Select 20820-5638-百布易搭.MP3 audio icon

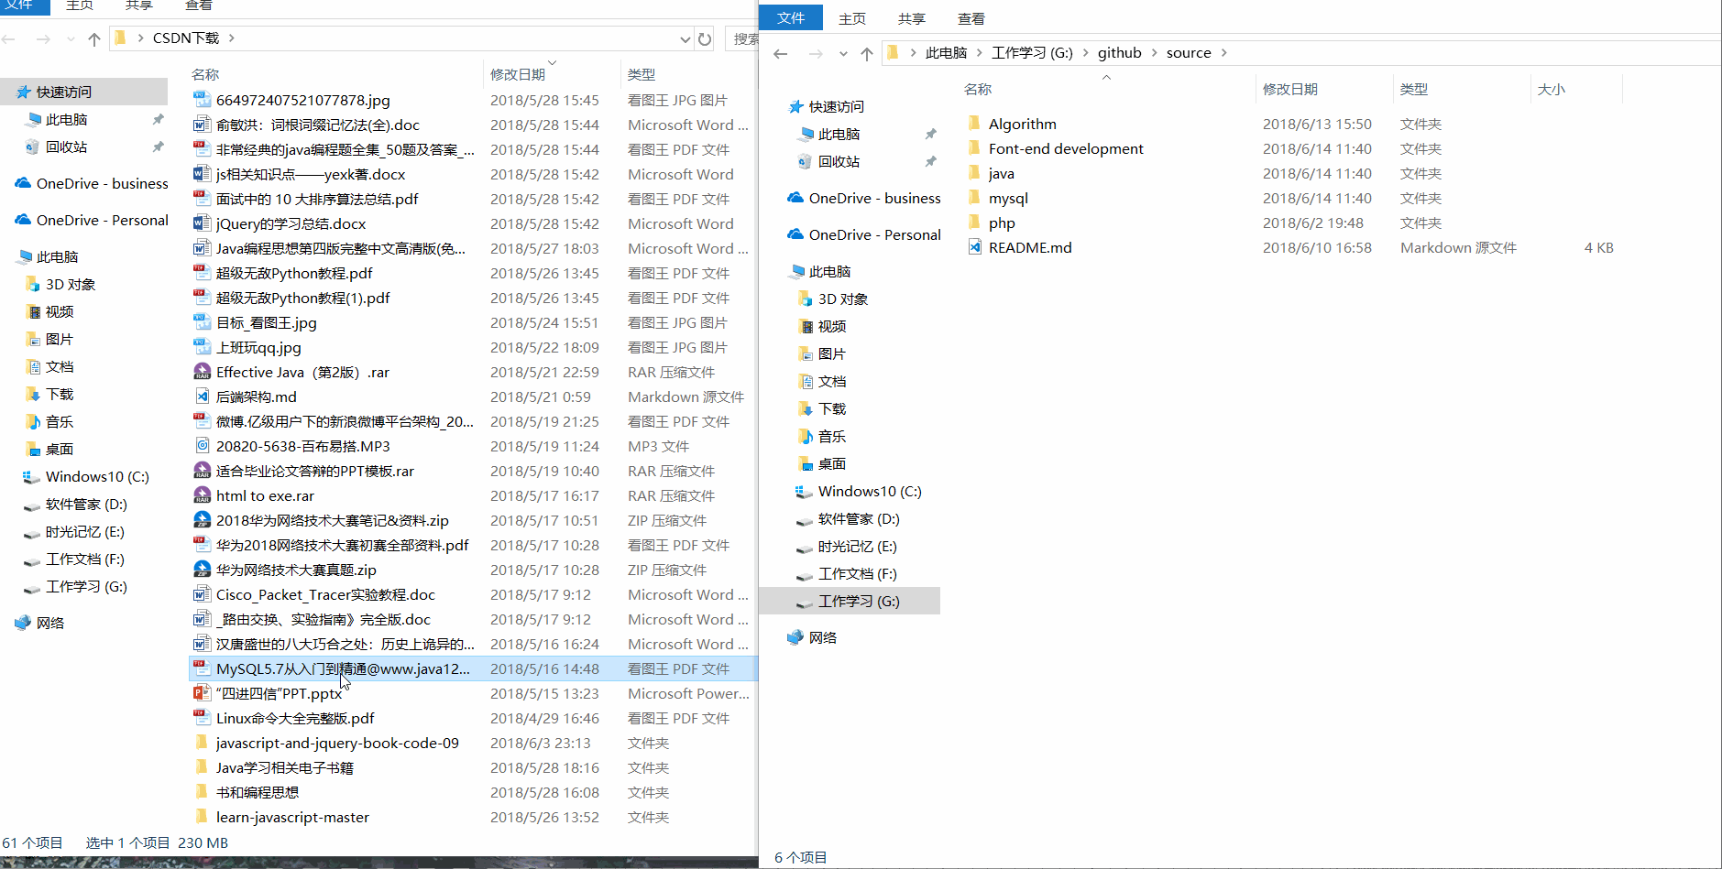pos(202,446)
